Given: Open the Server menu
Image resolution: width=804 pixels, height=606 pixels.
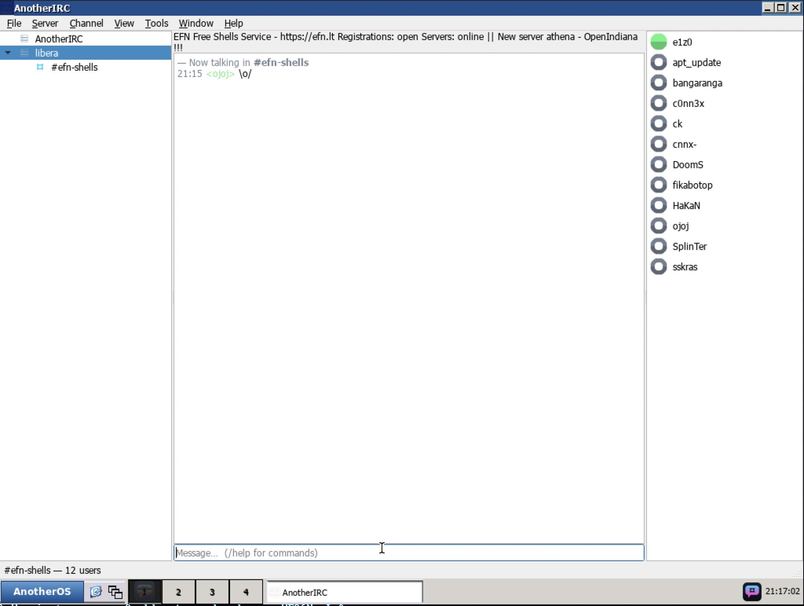Looking at the screenshot, I should [x=45, y=23].
